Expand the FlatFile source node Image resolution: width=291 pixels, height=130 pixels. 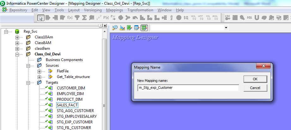click(x=39, y=71)
